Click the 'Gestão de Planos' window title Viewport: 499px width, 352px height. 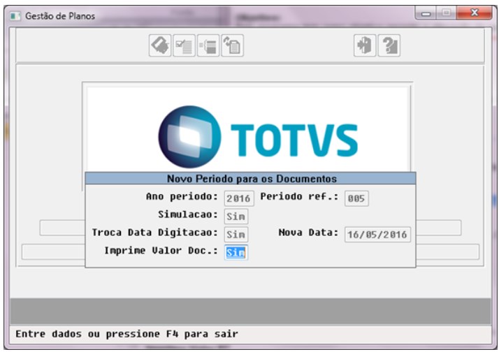point(60,16)
